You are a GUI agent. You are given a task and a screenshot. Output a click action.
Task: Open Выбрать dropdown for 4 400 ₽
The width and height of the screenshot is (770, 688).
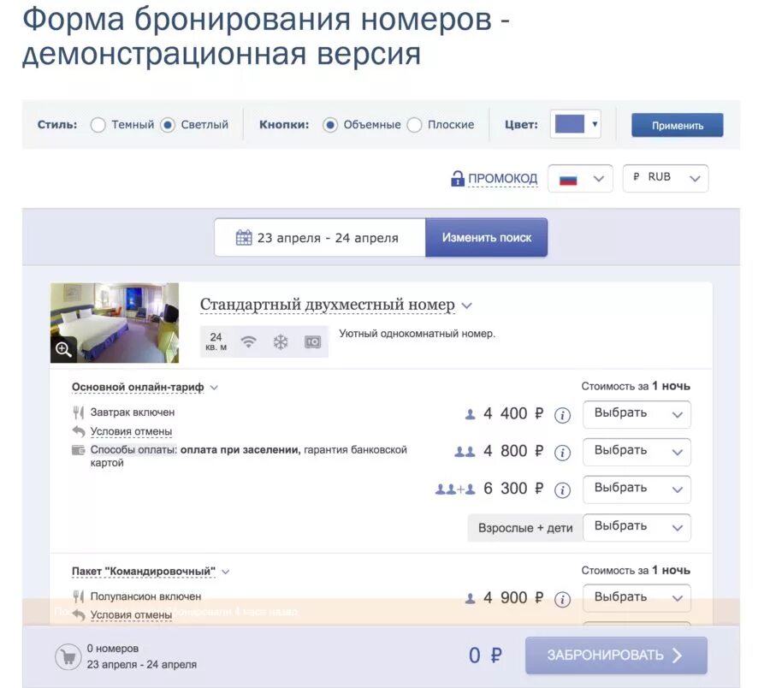pyautogui.click(x=637, y=414)
